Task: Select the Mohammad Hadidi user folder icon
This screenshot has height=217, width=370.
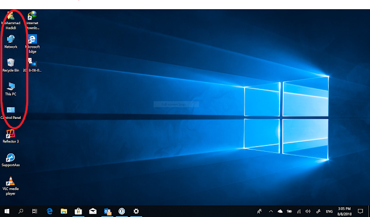Action: 10,20
